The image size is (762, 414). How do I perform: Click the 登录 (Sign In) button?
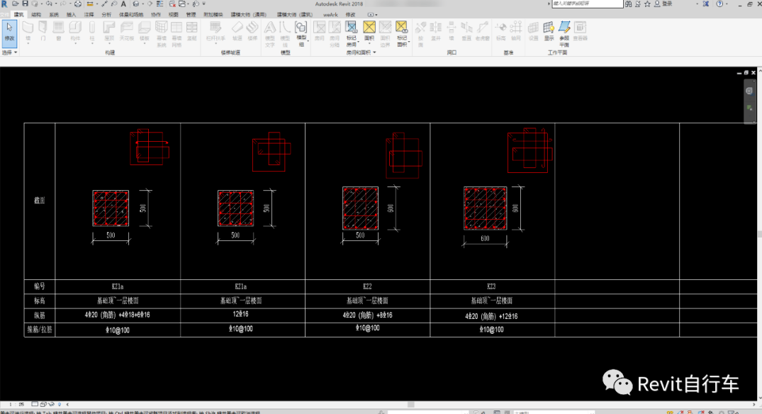pos(663,4)
